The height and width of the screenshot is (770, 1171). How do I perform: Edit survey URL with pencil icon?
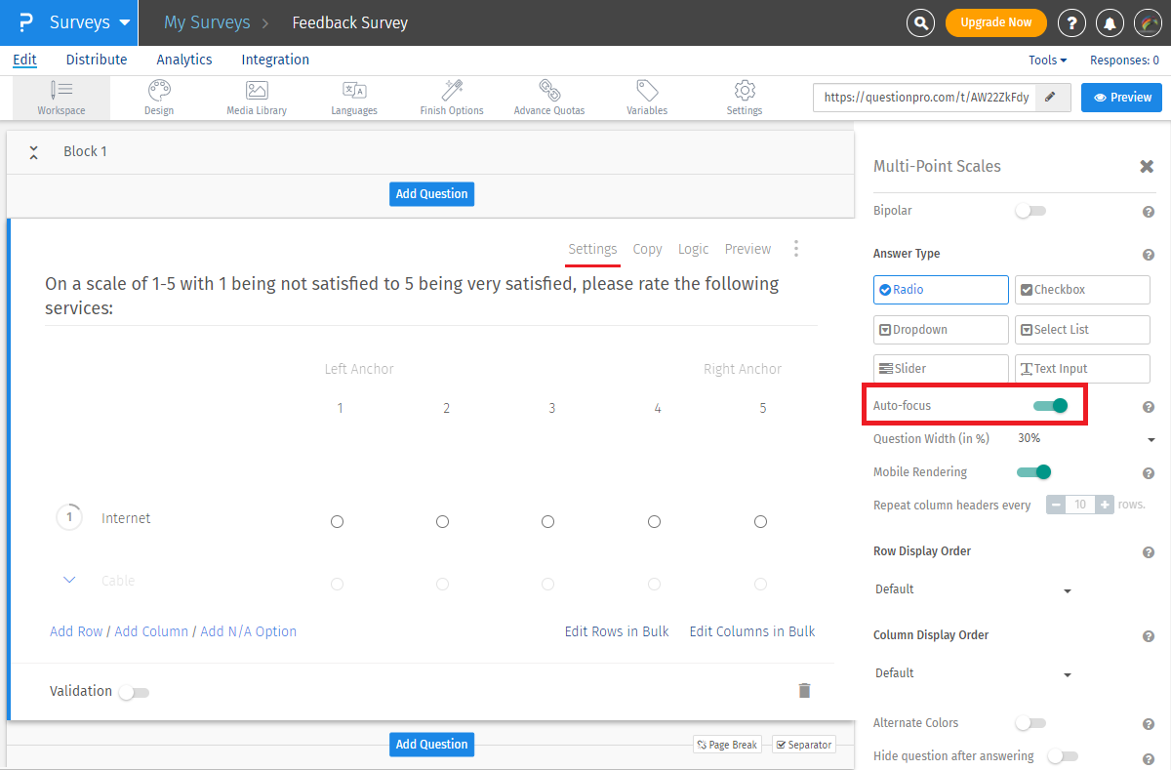(1051, 98)
